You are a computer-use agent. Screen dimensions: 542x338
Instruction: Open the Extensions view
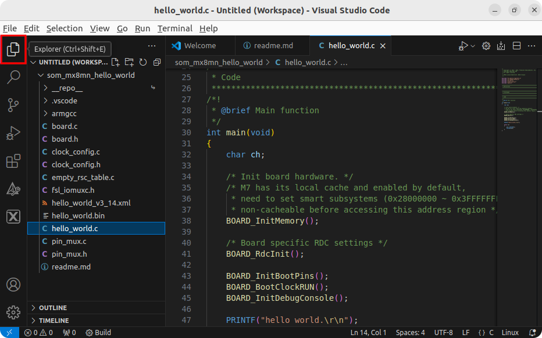click(x=13, y=161)
